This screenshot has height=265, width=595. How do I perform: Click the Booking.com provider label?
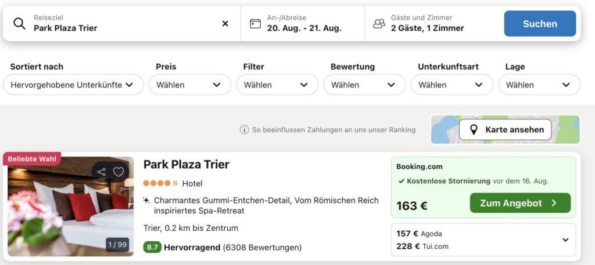pos(420,166)
